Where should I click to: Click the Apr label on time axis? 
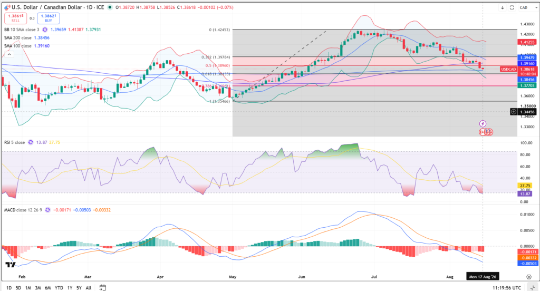click(x=160, y=277)
